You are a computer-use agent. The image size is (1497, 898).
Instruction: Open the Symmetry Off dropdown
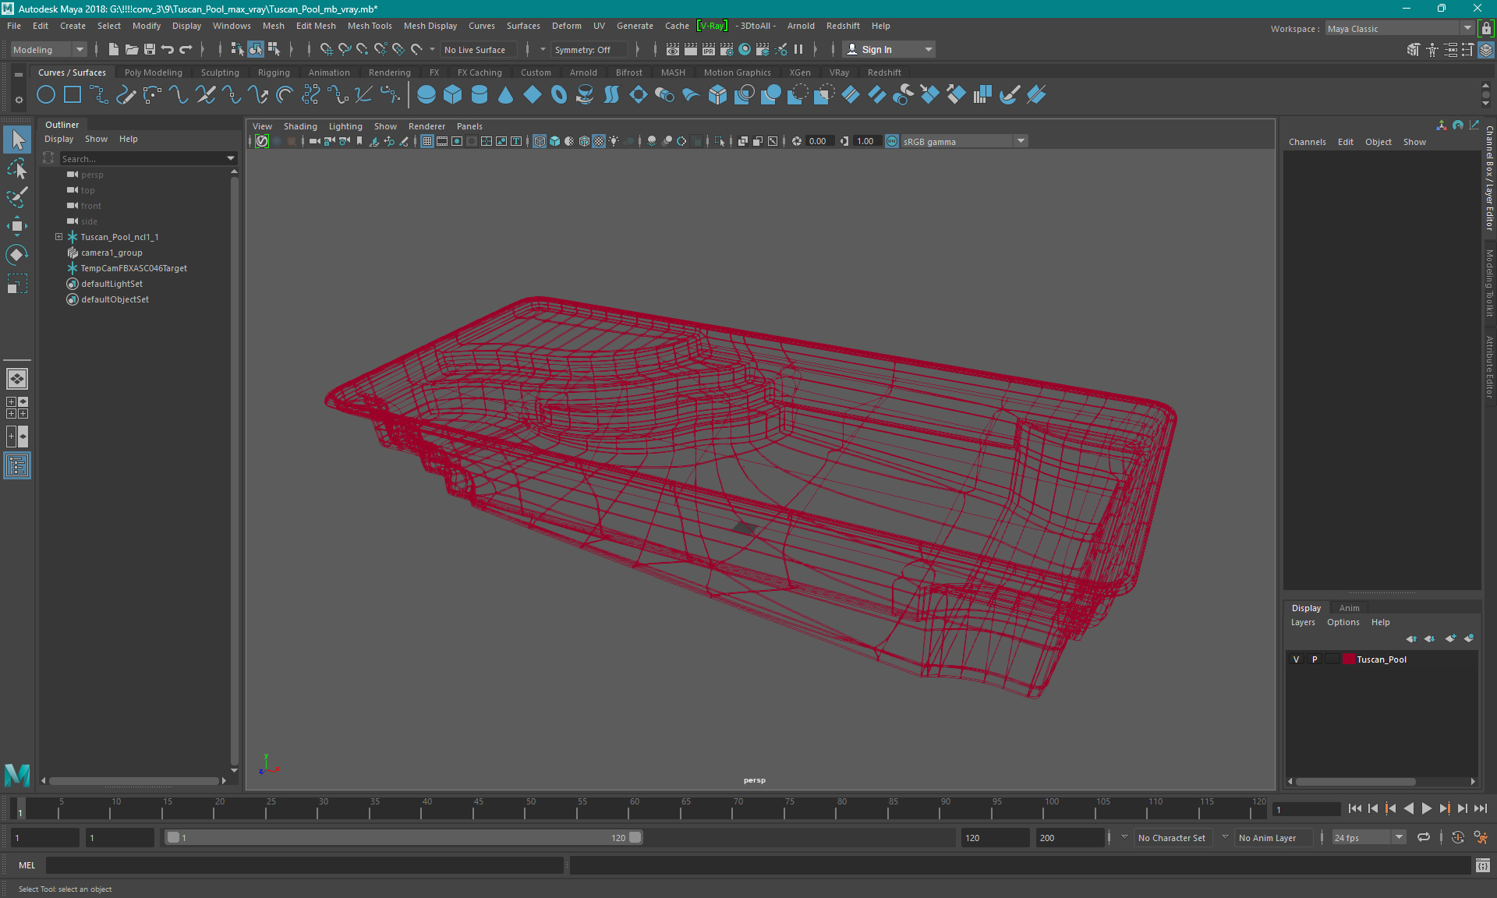(589, 49)
